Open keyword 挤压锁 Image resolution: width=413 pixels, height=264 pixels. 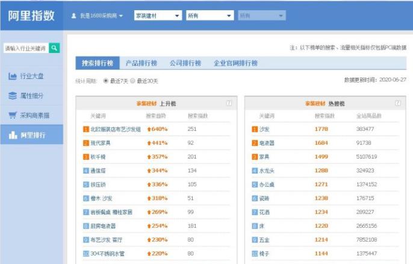[98, 184]
